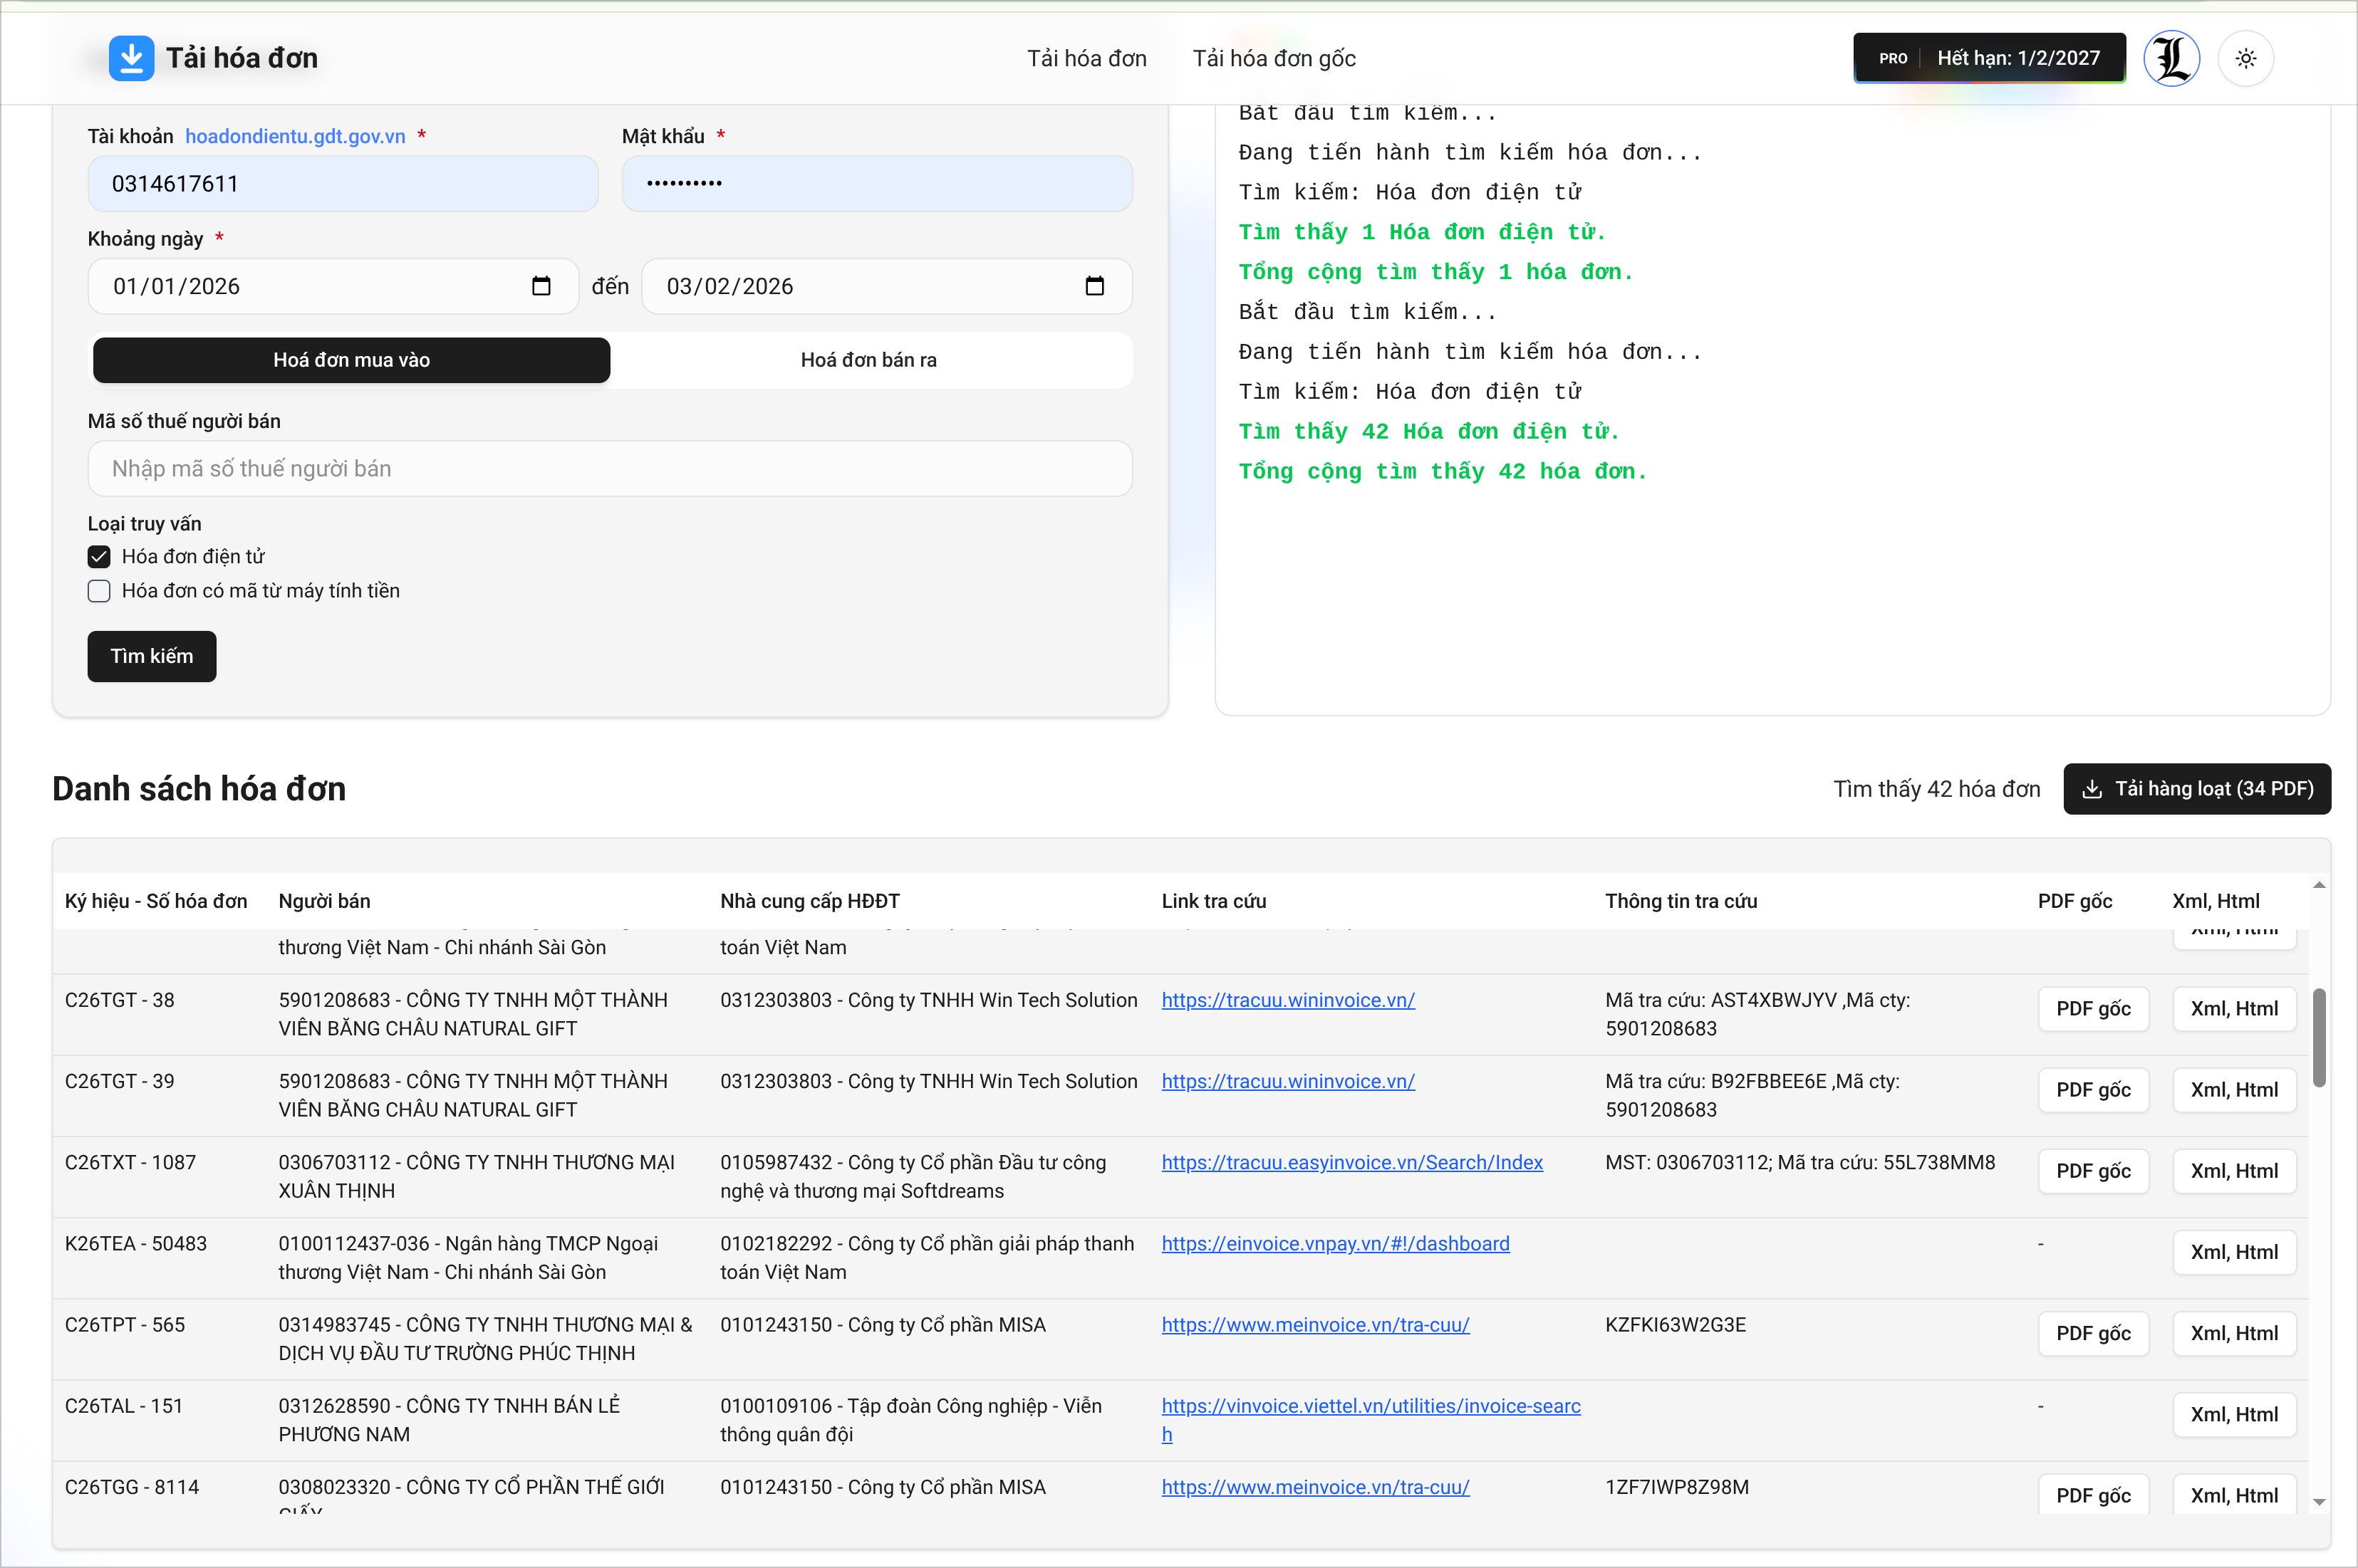
Task: Open the Tải hóa đơn nav item
Action: (x=1086, y=58)
